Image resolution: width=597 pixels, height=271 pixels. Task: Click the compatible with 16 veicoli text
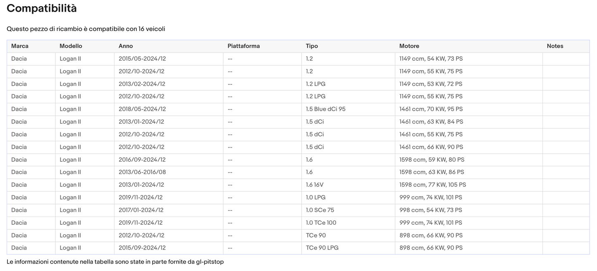(86, 29)
